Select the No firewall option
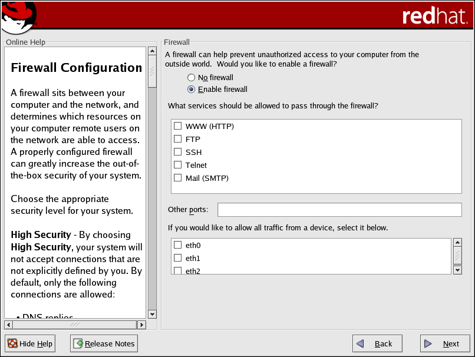Image resolution: width=475 pixels, height=357 pixels. [191, 77]
